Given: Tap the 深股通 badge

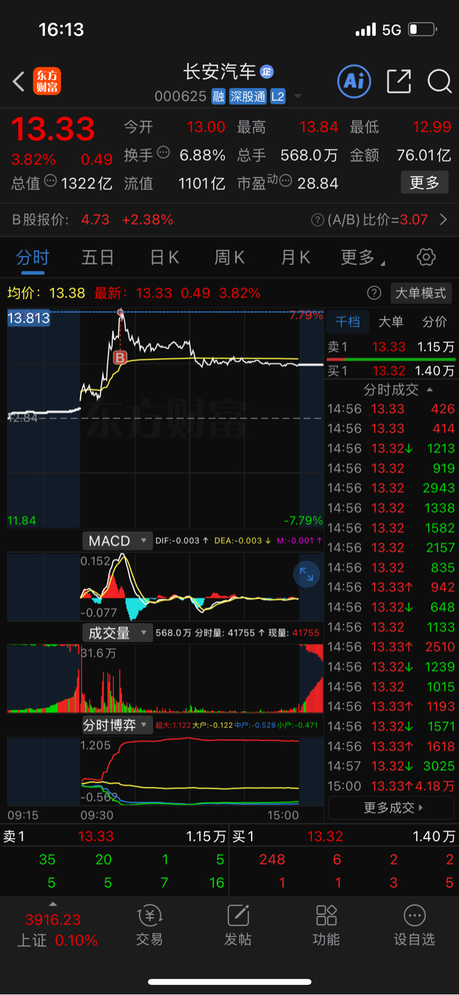Looking at the screenshot, I should pyautogui.click(x=248, y=96).
